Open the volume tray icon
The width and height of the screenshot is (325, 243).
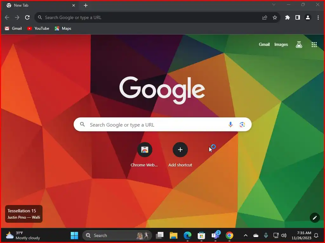tap(284, 235)
